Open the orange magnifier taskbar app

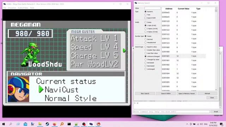62,124
